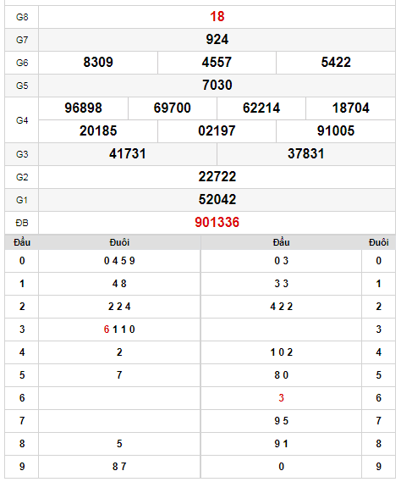Select the tail digits '0 4 5 9'
This screenshot has width=401, height=482.
[119, 261]
